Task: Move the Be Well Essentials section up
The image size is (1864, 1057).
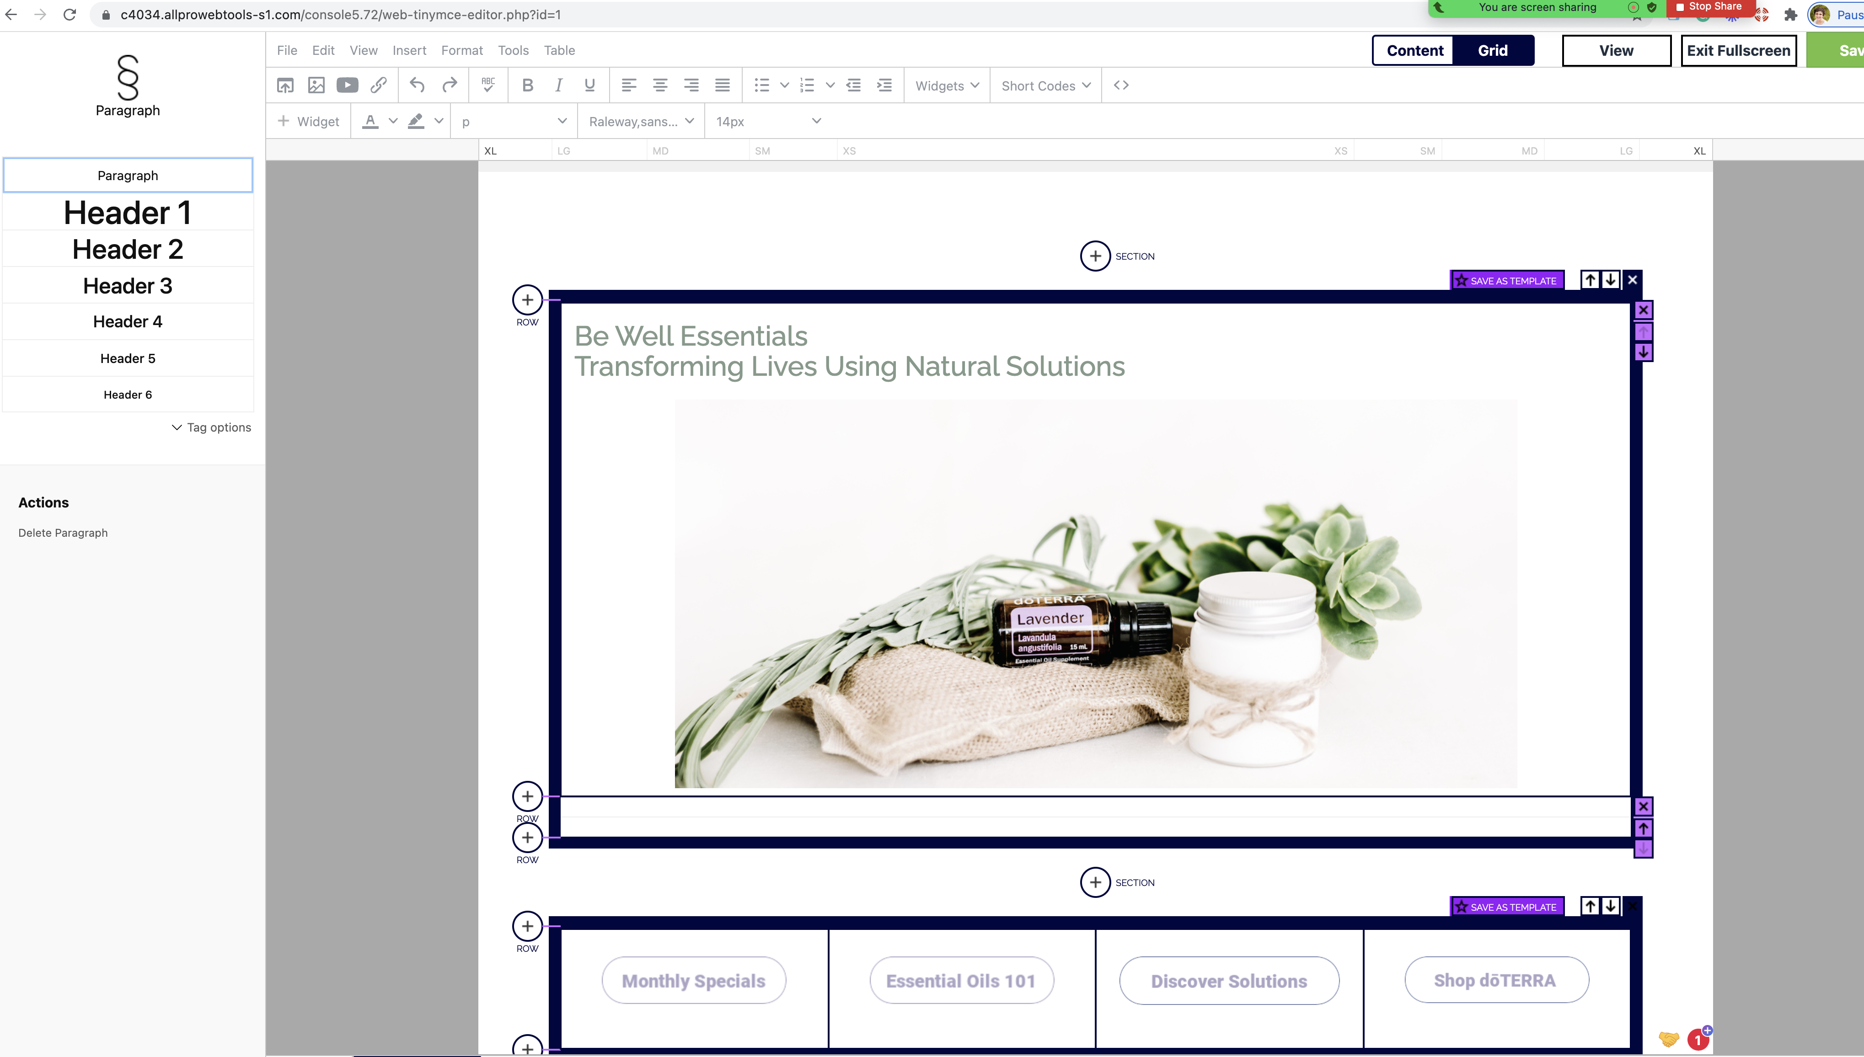Action: 1590,279
